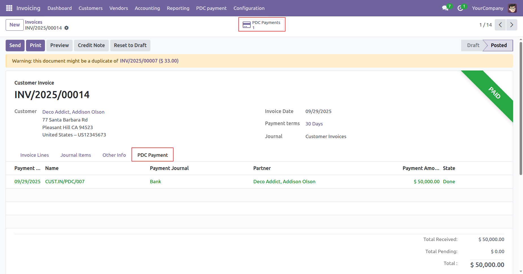Open the gear actions menu beside INV/2025/00014
523x274 pixels.
pos(66,28)
